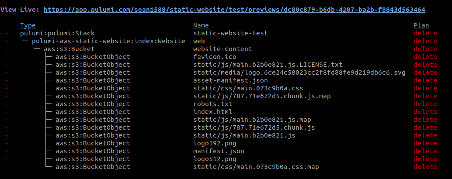
Task: Click the favicon.ico resource name
Action: click(215, 57)
